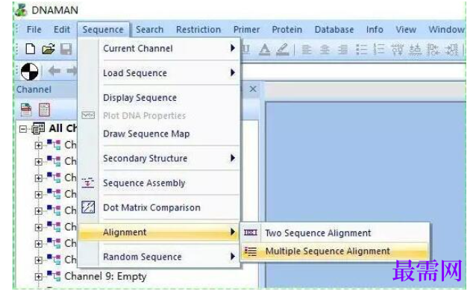The image size is (476, 294).
Task: Expand the first channel tree item
Action: click(x=38, y=146)
